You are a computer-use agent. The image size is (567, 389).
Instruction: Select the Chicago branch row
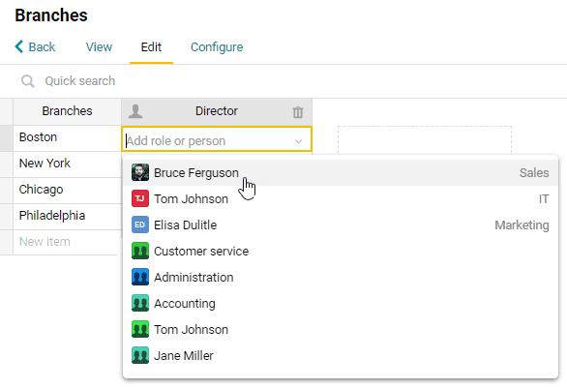(68, 190)
